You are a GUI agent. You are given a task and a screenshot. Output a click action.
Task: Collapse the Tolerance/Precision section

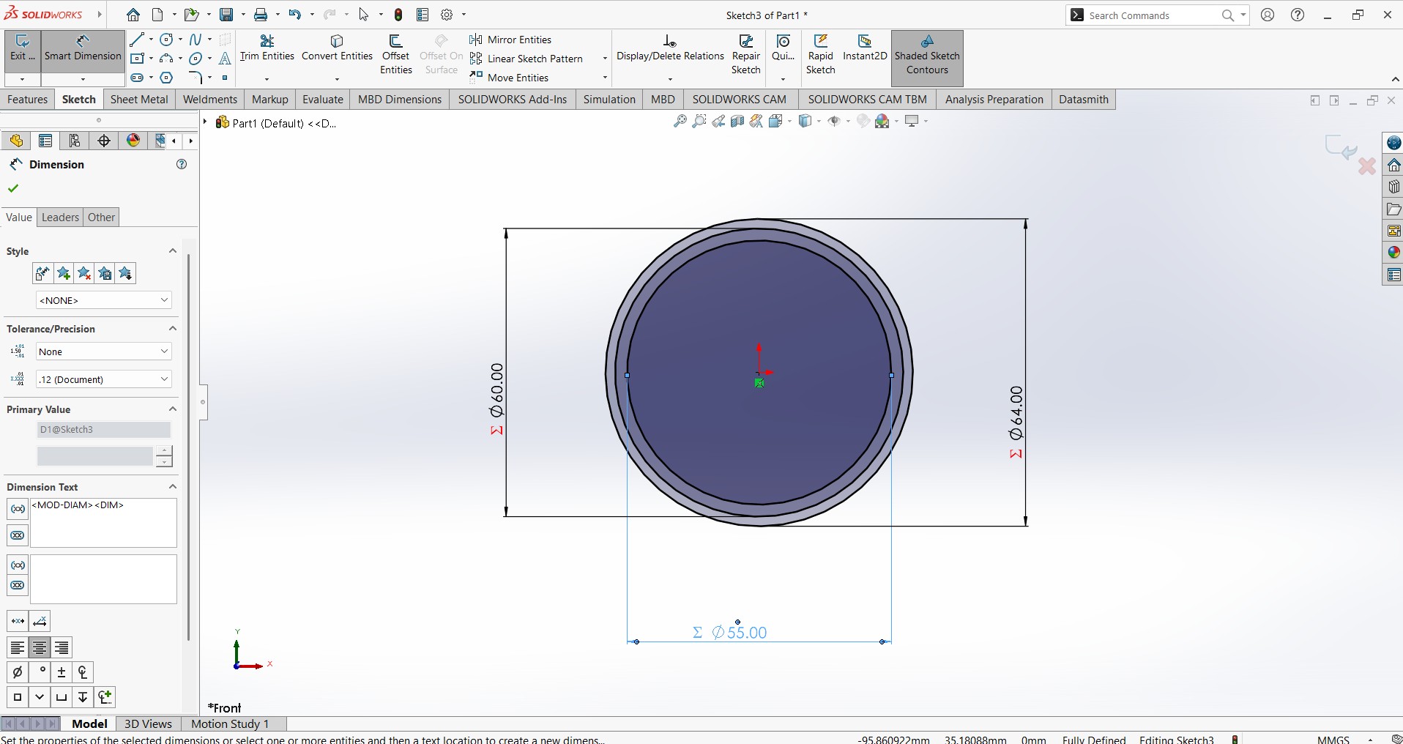[x=173, y=329]
